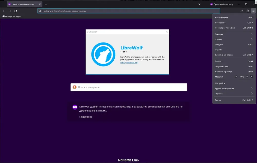This screenshot has height=163, width=257.
Task: Toggle full screen mode icon in menu
Action: click(252, 77)
